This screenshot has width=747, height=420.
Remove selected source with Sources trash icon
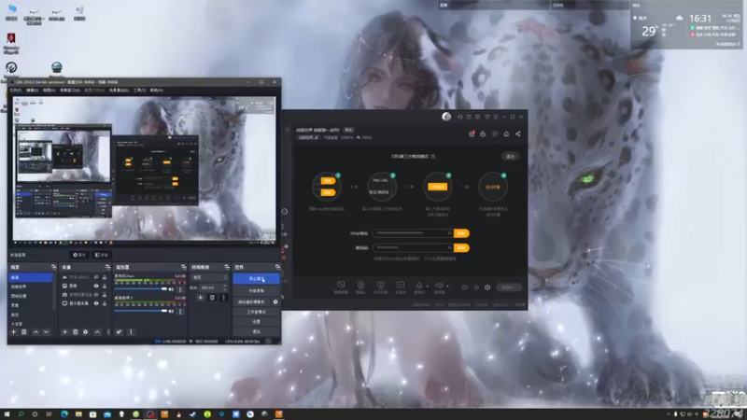point(76,332)
